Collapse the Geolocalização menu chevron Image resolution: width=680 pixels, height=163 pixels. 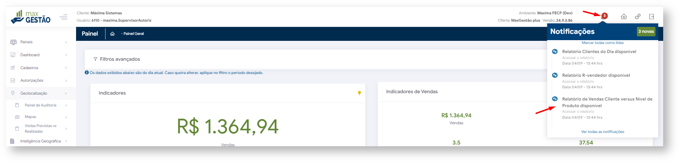pos(66,94)
